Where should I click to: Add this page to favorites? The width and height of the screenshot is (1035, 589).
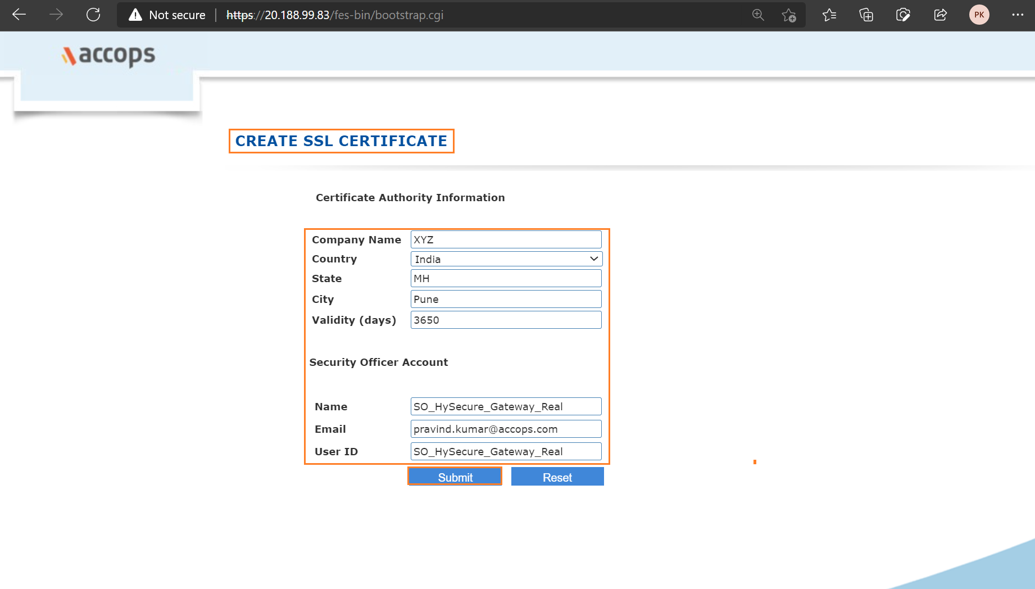click(x=789, y=15)
